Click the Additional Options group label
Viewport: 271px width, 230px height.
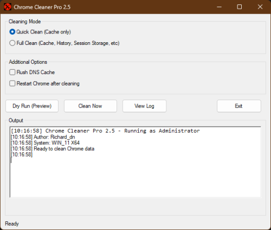tap(28, 62)
